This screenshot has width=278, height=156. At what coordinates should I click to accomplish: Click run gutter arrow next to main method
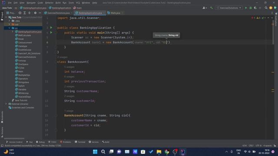[x=51, y=32]
